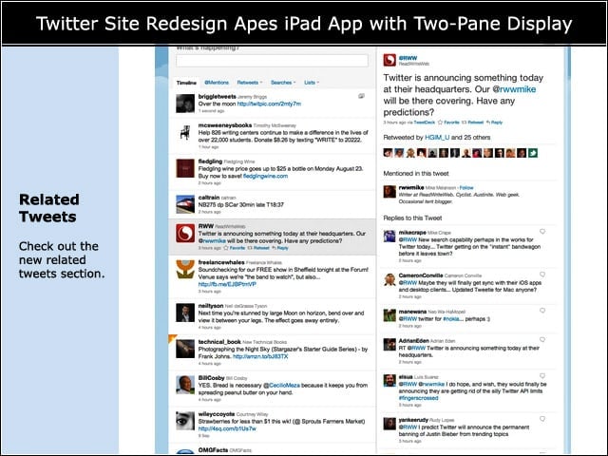Open @rwwmike link in the detail pane tweet
Image resolution: width=608 pixels, height=456 pixels.
point(514,89)
